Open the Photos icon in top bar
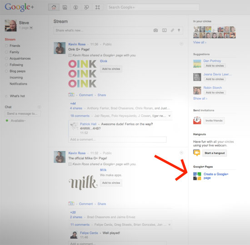 coord(65,7)
